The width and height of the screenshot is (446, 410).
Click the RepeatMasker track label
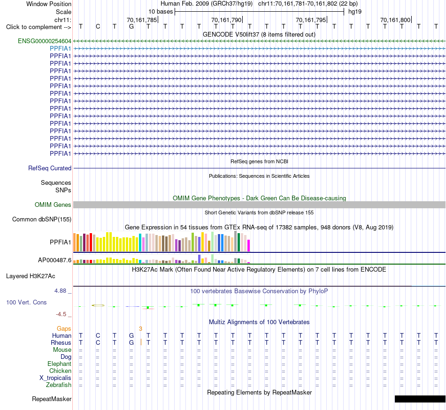[x=52, y=399]
